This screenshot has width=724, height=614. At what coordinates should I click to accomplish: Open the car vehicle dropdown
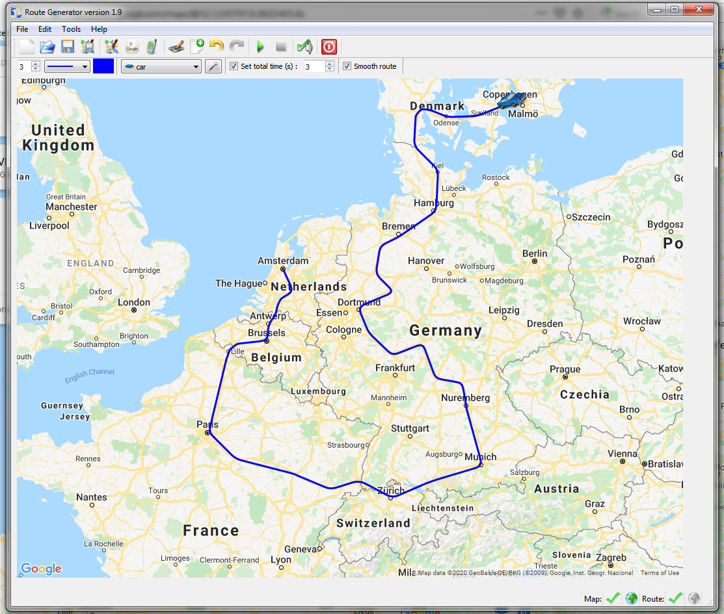pos(161,66)
